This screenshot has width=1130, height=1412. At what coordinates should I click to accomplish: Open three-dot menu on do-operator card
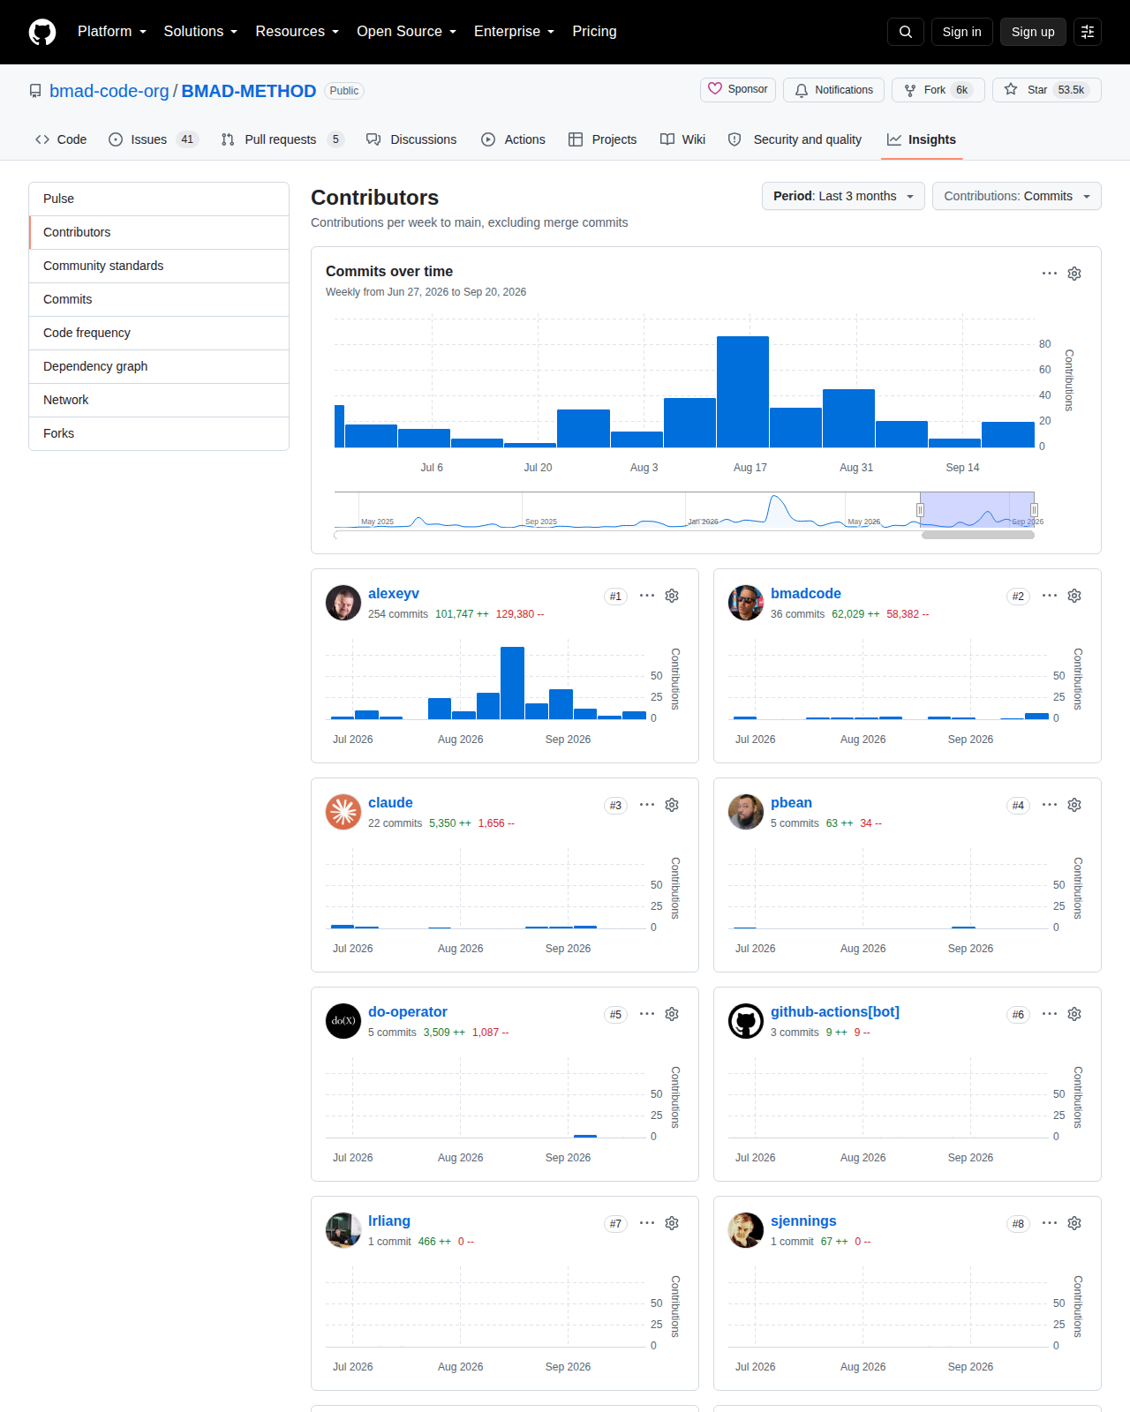pos(647,1014)
